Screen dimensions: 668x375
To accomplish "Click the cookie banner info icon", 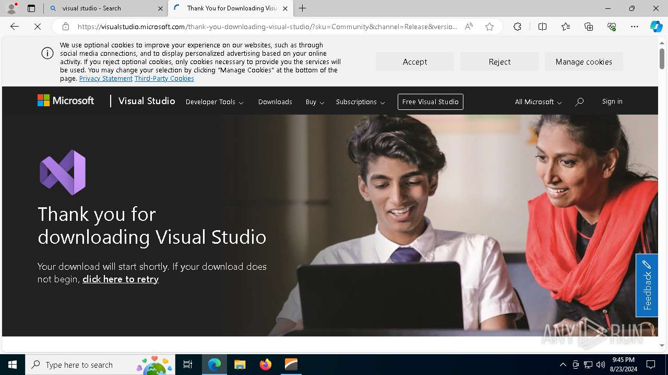I will (47, 53).
